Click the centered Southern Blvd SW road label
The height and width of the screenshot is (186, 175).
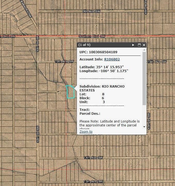[x=92, y=36]
